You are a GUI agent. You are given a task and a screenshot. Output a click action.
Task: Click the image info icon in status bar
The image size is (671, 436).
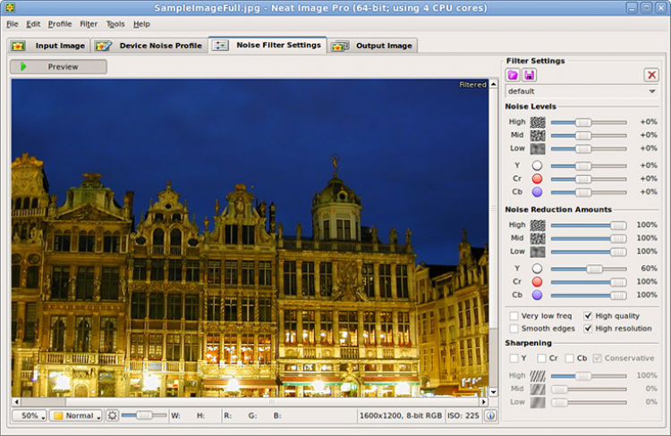click(x=490, y=415)
